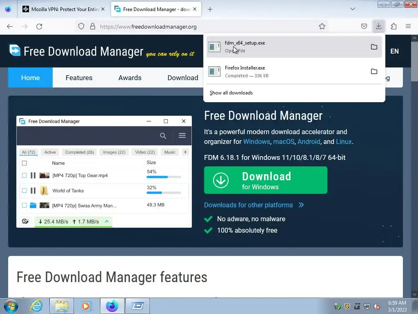Switch to the Mozilla VPN tab
Image resolution: width=418 pixels, height=314 pixels.
[x=64, y=9]
